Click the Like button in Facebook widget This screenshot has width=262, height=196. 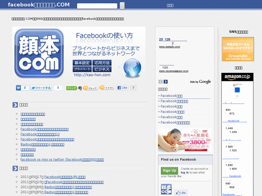[x=181, y=193]
